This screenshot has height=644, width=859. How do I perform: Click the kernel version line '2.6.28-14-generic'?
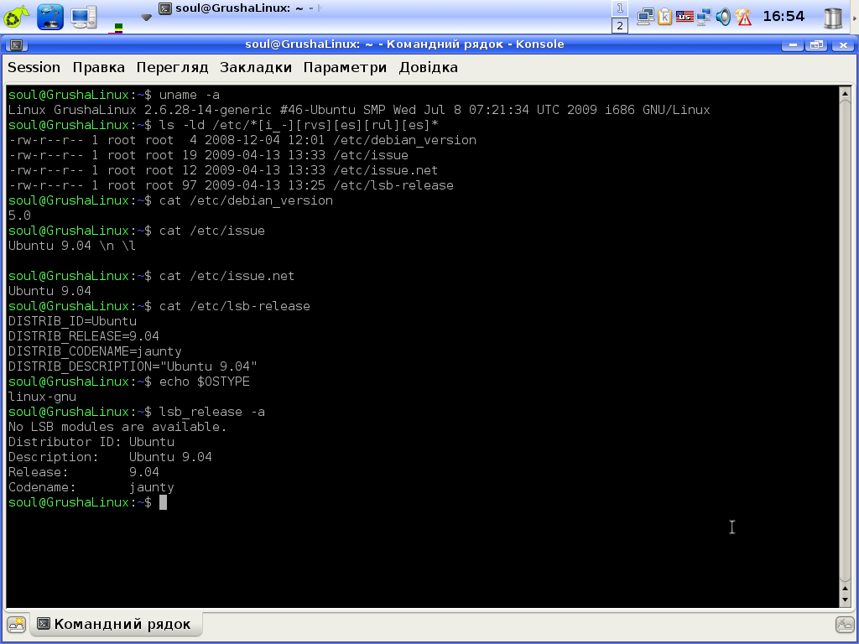(x=359, y=110)
